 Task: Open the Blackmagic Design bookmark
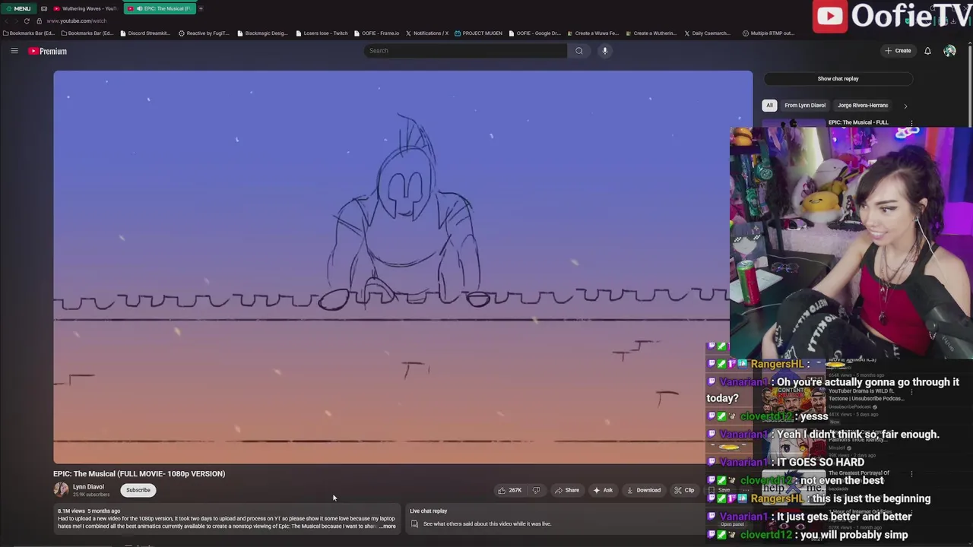coord(262,33)
